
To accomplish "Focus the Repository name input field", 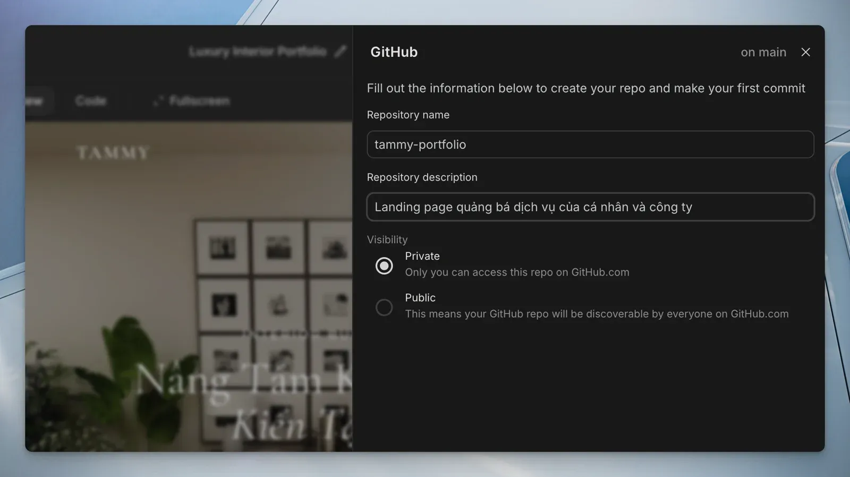I will point(590,144).
